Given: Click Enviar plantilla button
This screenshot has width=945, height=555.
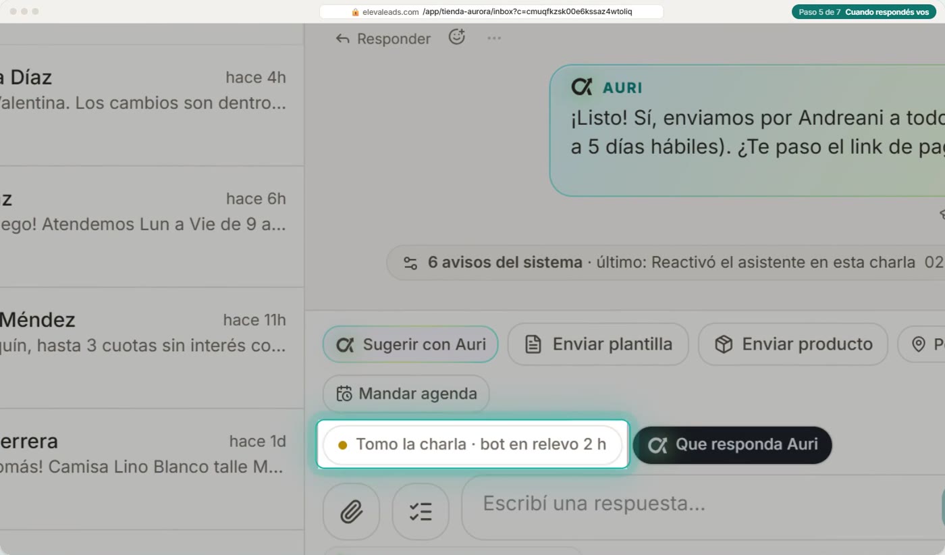Looking at the screenshot, I should pos(598,344).
